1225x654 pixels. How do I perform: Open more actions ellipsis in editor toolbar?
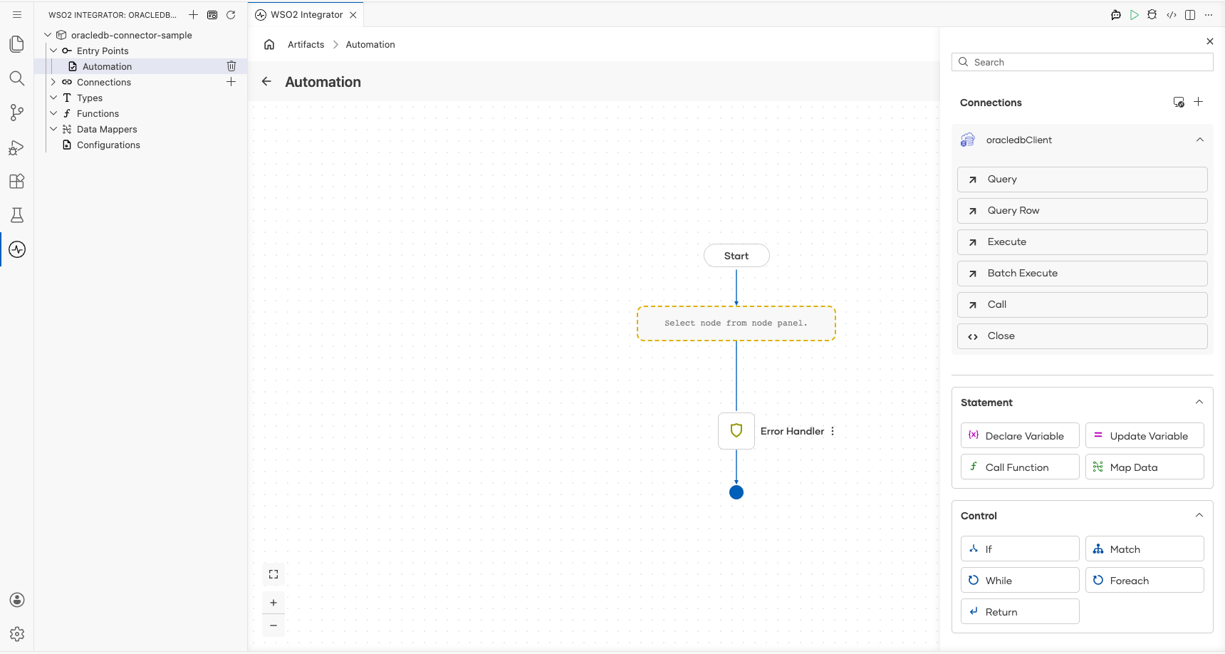click(1209, 15)
